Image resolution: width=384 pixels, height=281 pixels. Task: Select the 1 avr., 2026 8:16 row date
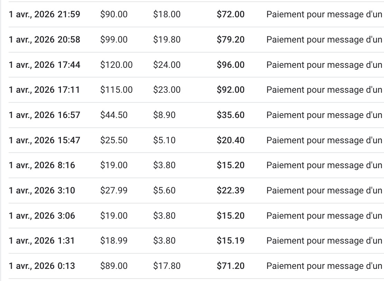click(x=42, y=165)
